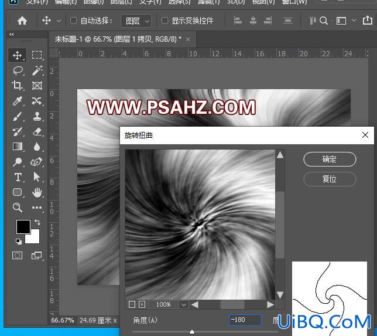Click the 66.67% zoom field in status bar

(x=63, y=320)
